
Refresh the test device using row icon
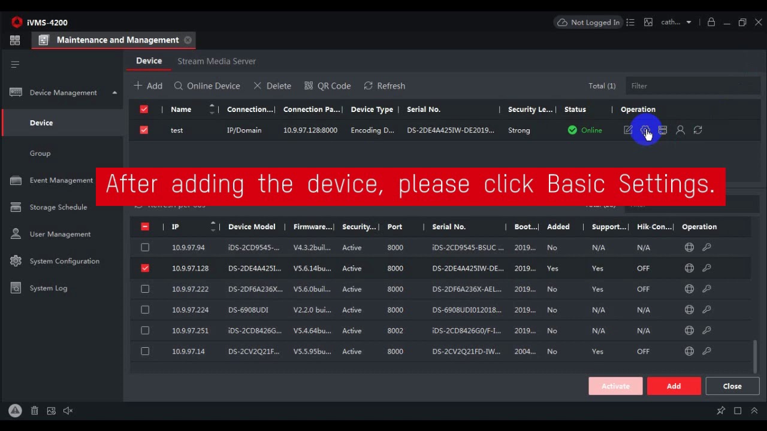pos(698,130)
